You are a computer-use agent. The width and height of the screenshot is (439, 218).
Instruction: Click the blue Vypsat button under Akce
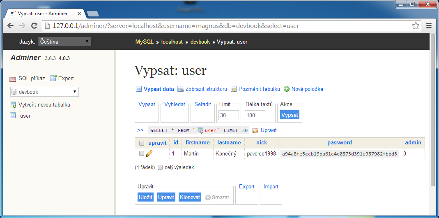coord(290,115)
